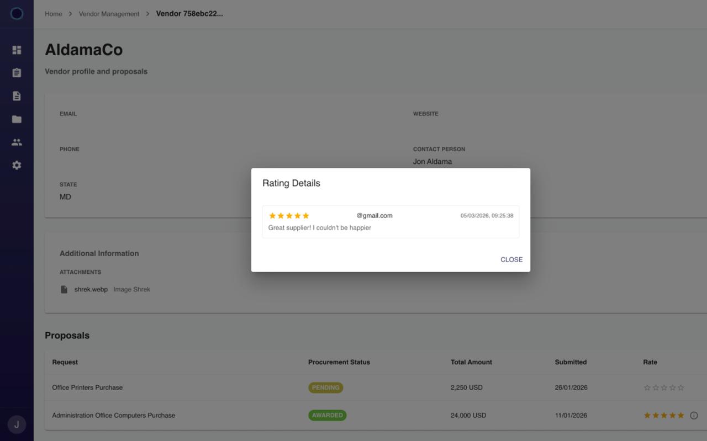Open the settings gear icon in sidebar
707x441 pixels.
click(17, 165)
